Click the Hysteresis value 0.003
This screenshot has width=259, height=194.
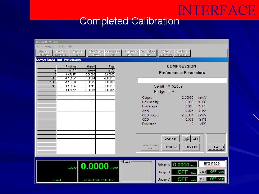pos(189,106)
